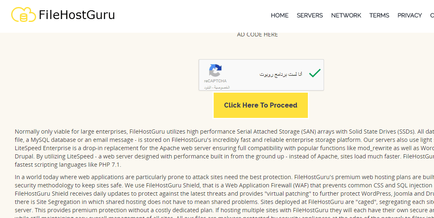Open the SERVERS navigation item
The width and height of the screenshot is (434, 218).
[x=310, y=15]
